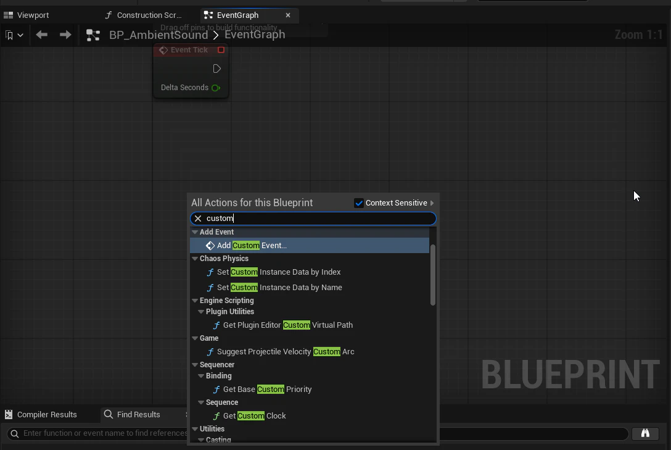Click the function icon of Get Custom Clock
This screenshot has width=671, height=450.
(x=216, y=416)
